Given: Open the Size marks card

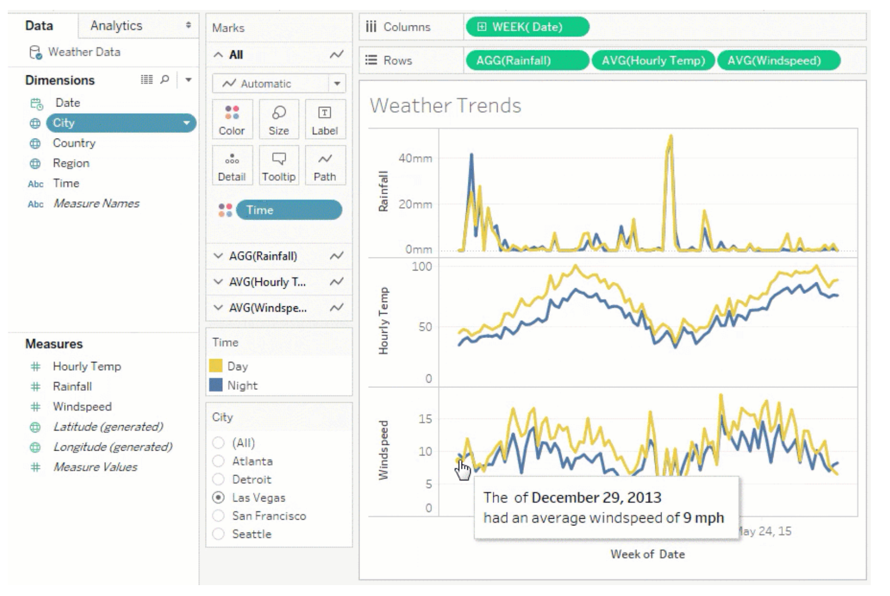Looking at the screenshot, I should point(279,120).
